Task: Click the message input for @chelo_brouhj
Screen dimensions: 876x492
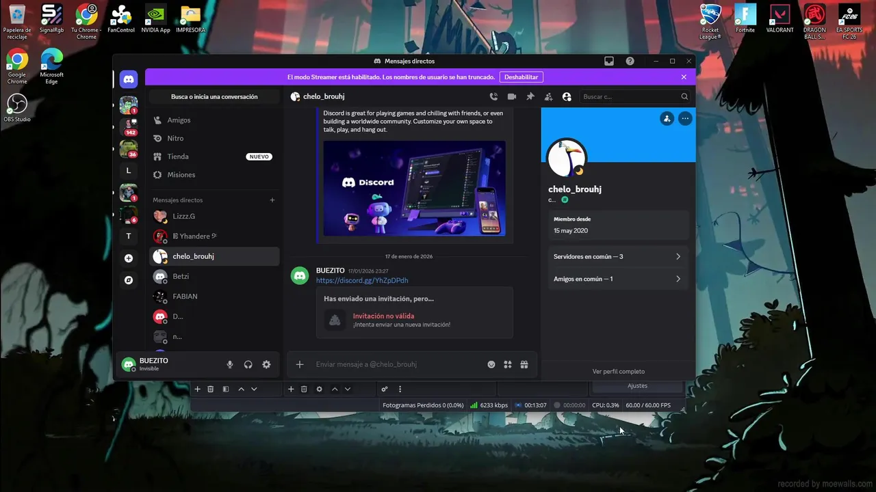Action: click(x=397, y=365)
